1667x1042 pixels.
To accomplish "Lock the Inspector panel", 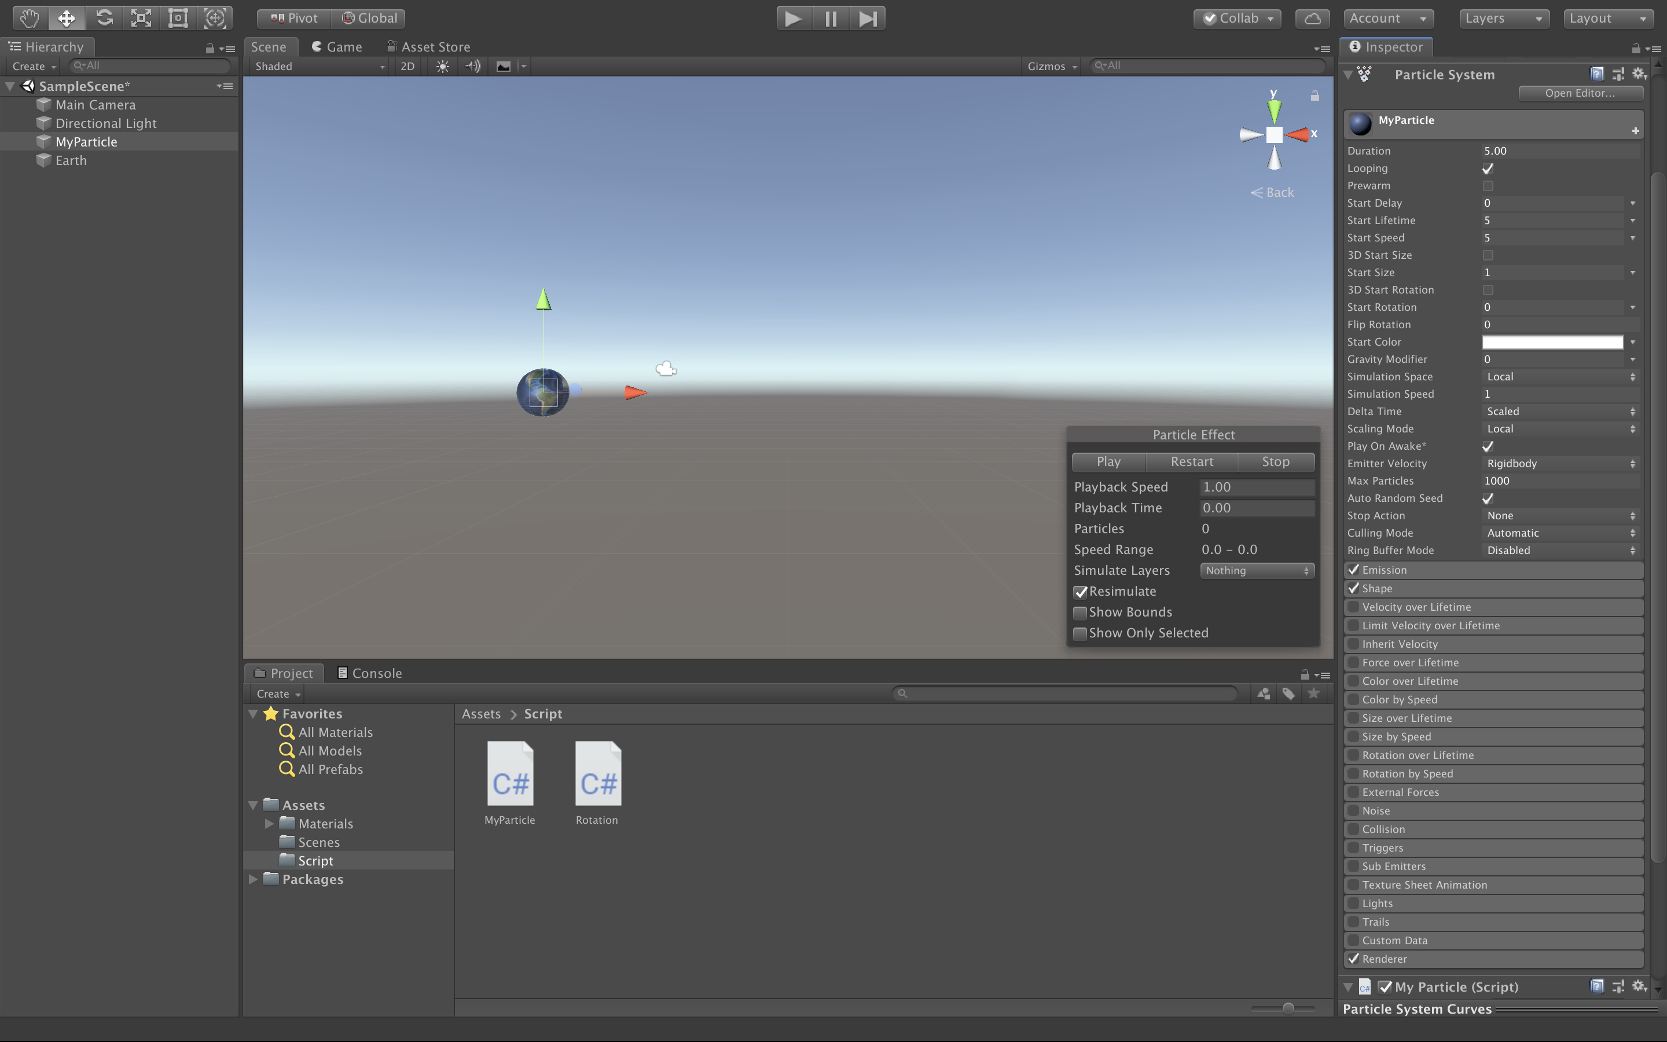I will pyautogui.click(x=1635, y=48).
